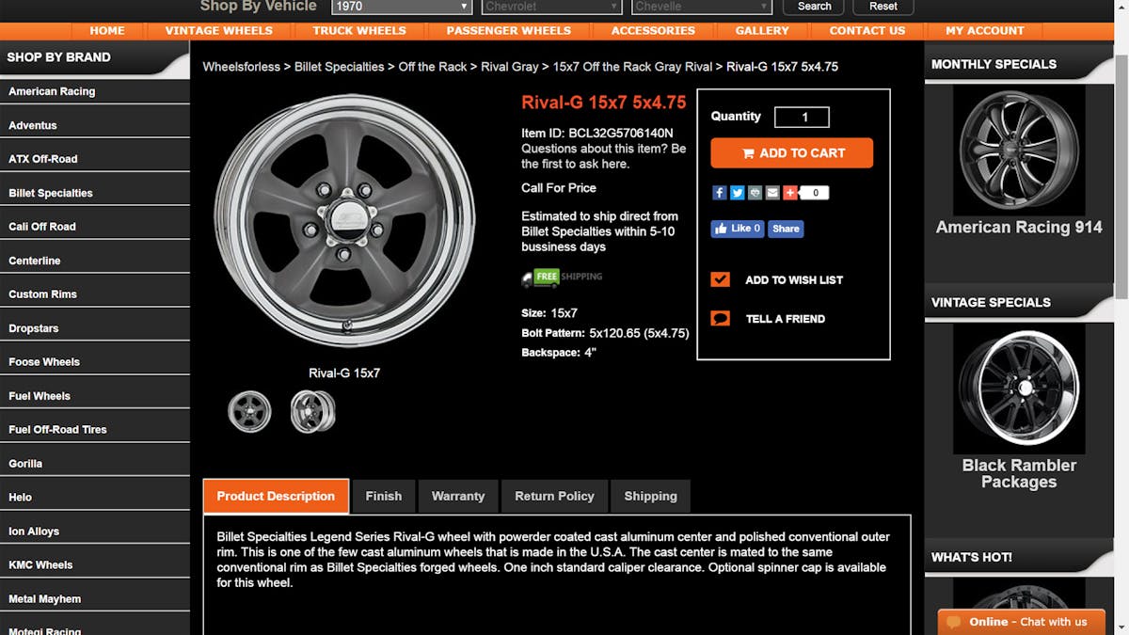The height and width of the screenshot is (635, 1129).
Task: Select the side-view wheel thumbnail
Action: pyautogui.click(x=312, y=411)
